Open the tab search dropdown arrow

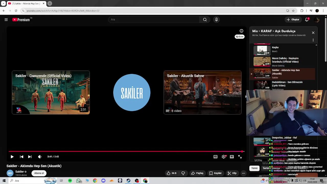point(3,3)
